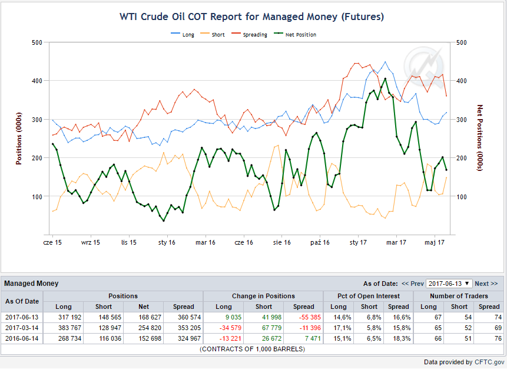
Task: Click Net position value 152 698
Action: point(150,338)
